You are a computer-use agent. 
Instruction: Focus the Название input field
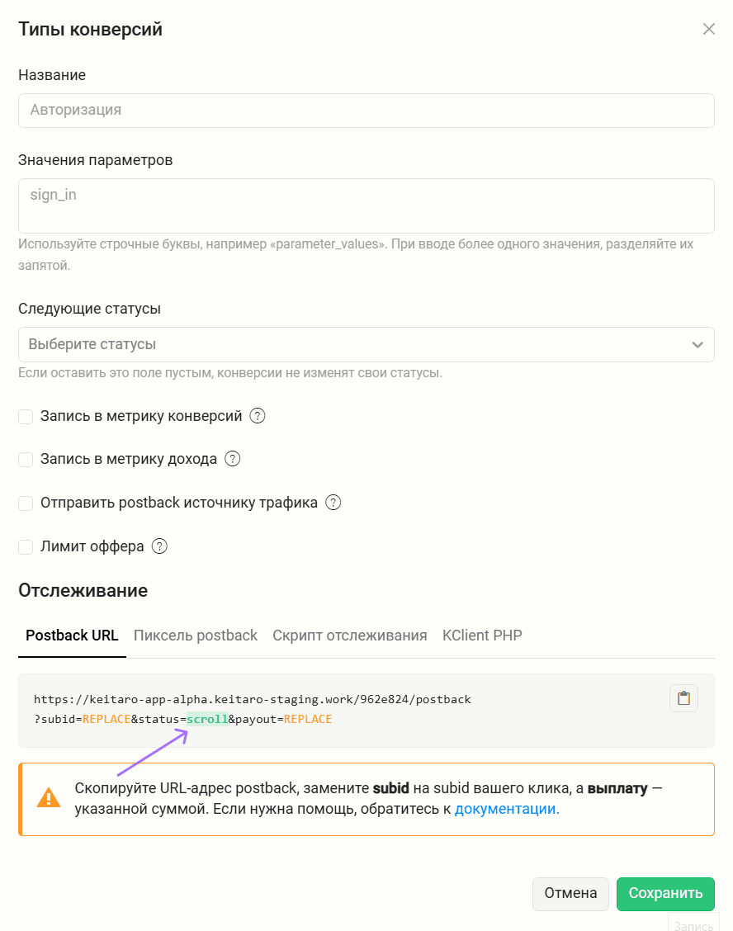(366, 111)
